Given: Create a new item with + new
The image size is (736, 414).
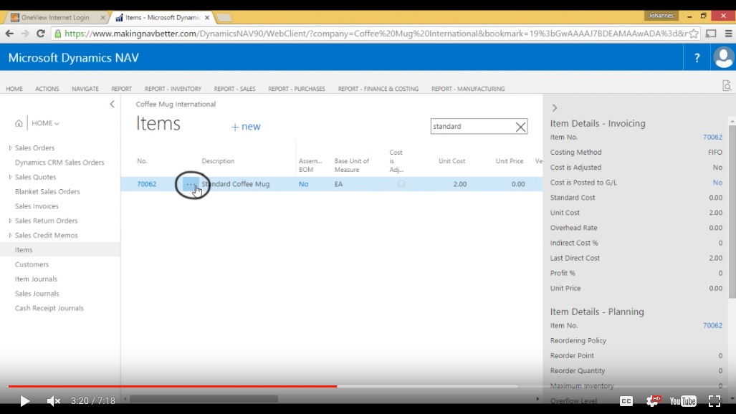Looking at the screenshot, I should coord(246,127).
